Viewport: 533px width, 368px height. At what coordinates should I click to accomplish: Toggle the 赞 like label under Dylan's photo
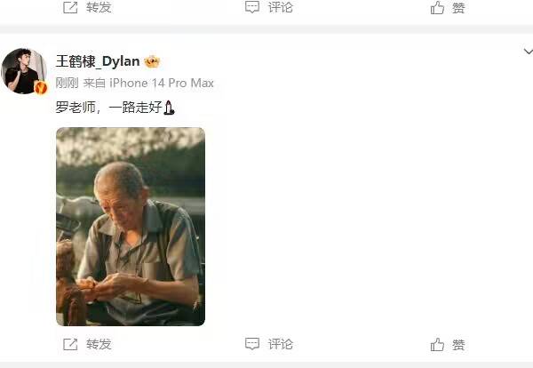click(458, 345)
